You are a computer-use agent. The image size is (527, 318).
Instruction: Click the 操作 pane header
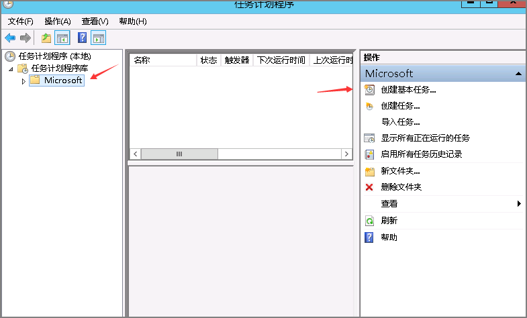coord(442,58)
